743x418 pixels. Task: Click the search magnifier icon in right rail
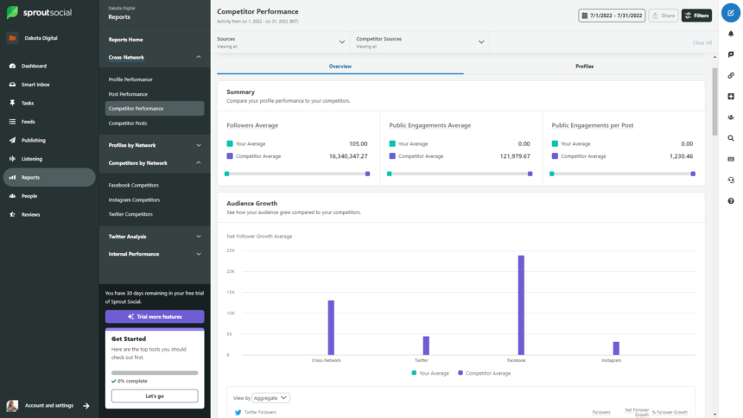pyautogui.click(x=731, y=138)
